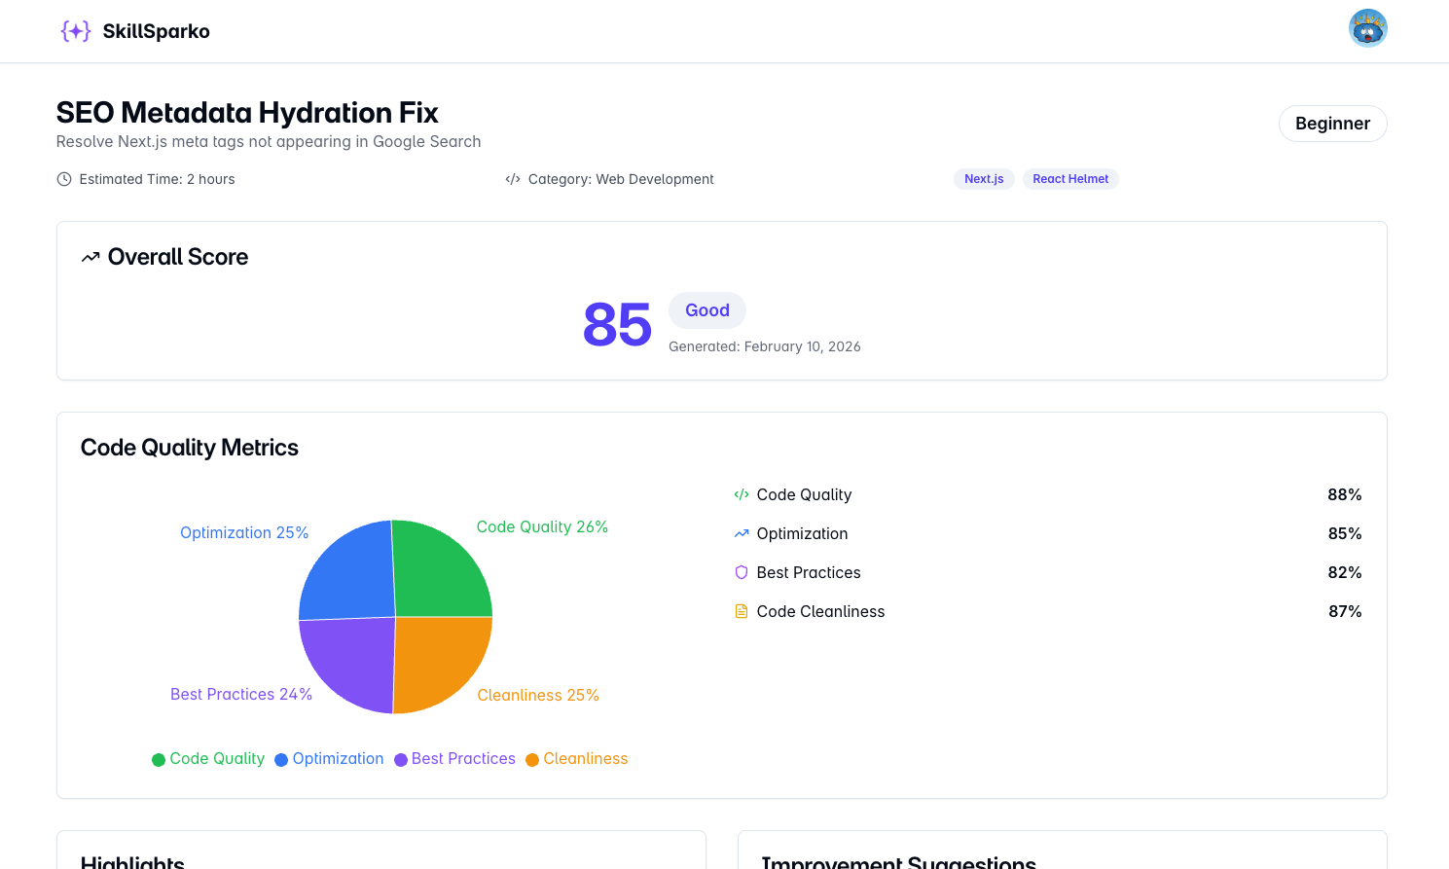Toggle the Code Quality legend dot
The height and width of the screenshot is (869, 1449).
pyautogui.click(x=159, y=759)
